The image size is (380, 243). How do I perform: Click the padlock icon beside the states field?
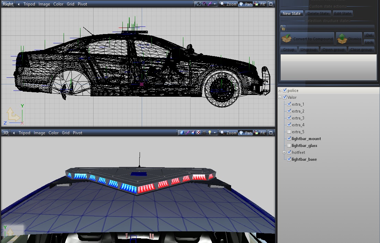pyautogui.click(x=283, y=28)
